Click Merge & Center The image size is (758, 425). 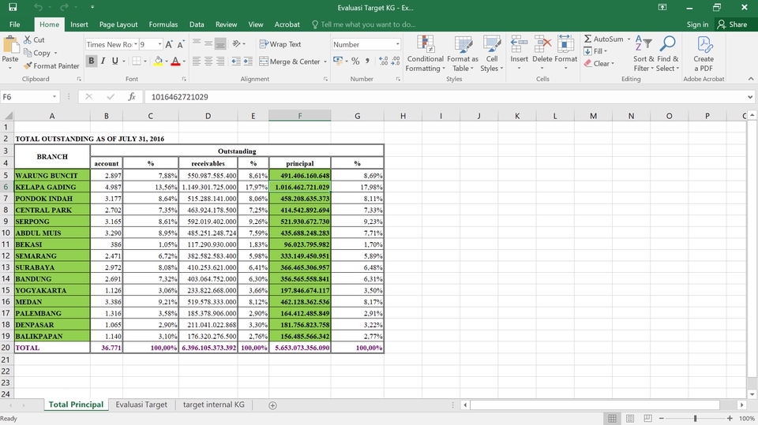(x=290, y=62)
